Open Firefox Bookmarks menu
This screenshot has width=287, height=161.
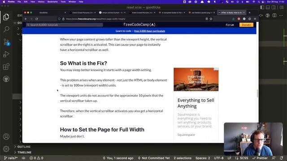52,2
